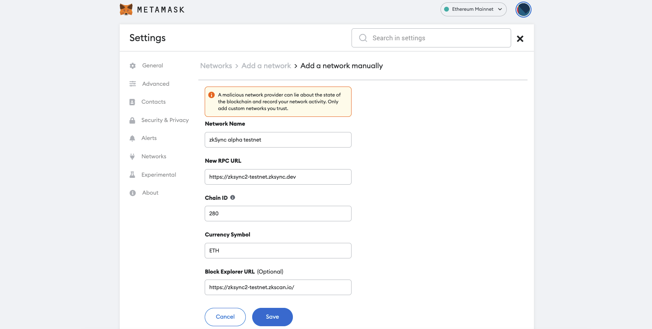Cancel adding the network
Viewport: 652px width, 329px height.
click(x=225, y=317)
